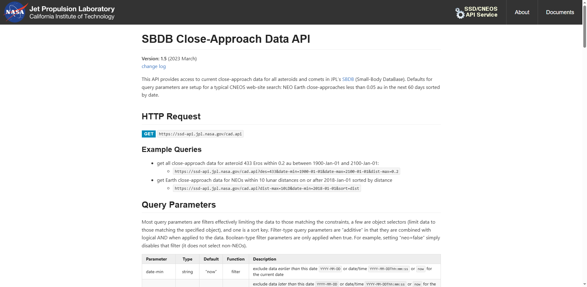Image resolution: width=587 pixels, height=287 pixels.
Task: Click the Function column header
Action: coord(236,259)
